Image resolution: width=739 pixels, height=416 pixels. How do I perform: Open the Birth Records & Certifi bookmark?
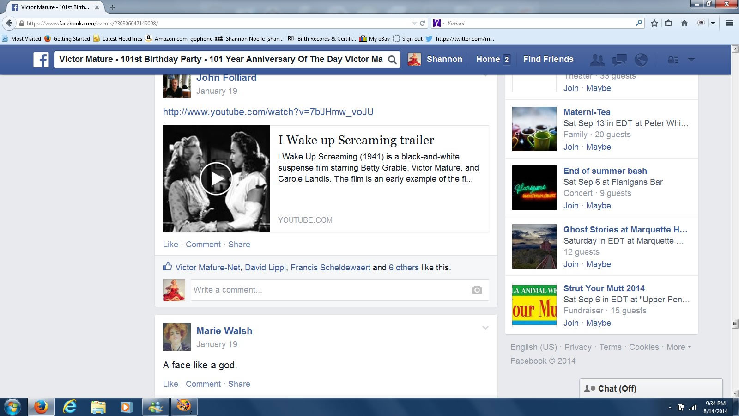pyautogui.click(x=322, y=39)
